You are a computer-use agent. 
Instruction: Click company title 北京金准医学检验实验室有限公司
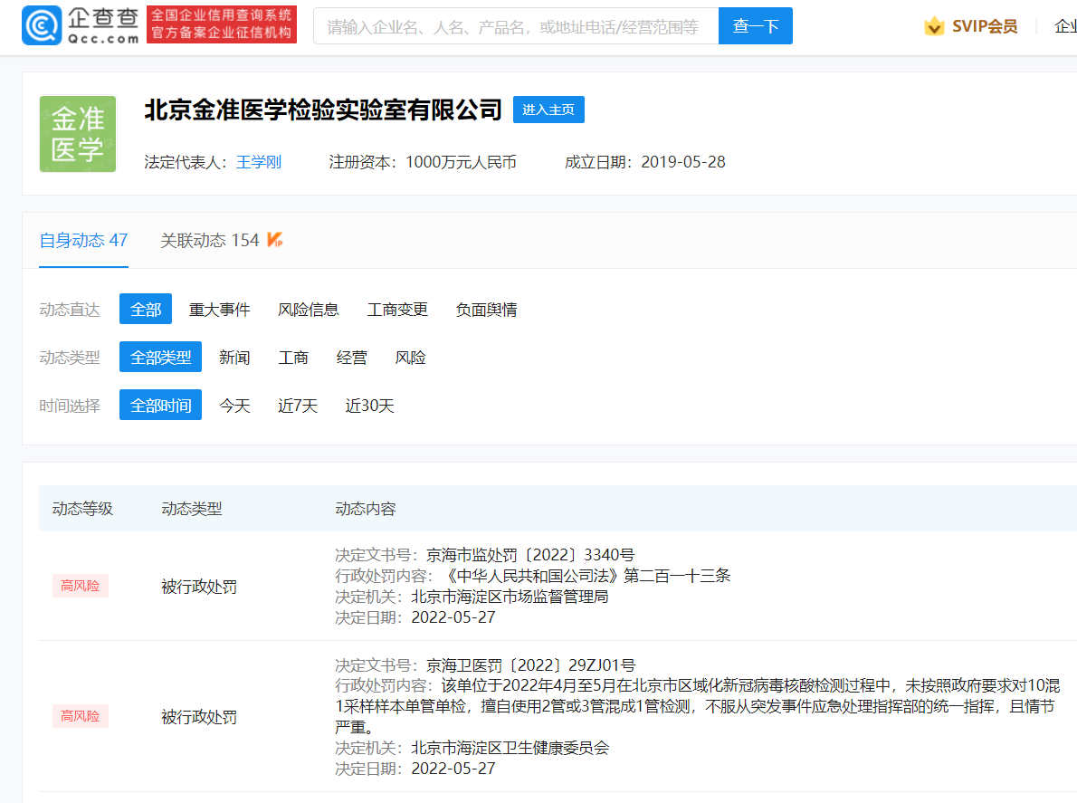coord(323,110)
